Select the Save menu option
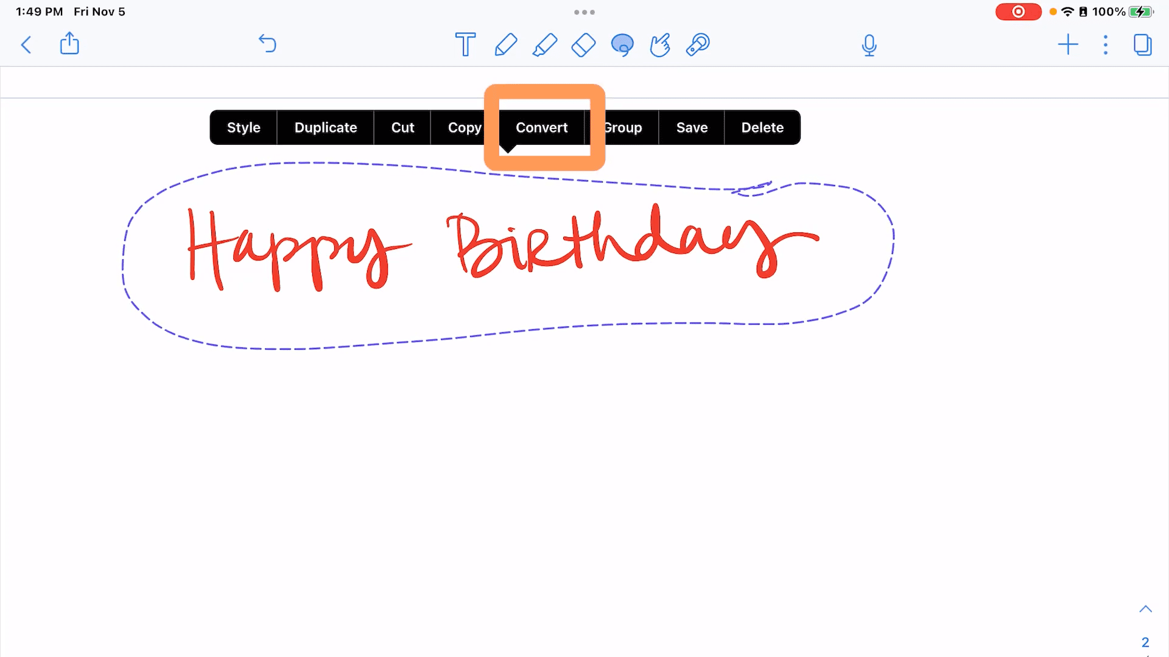Image resolution: width=1169 pixels, height=657 pixels. [692, 128]
